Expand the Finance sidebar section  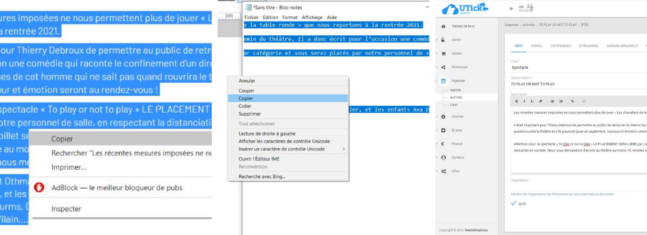[458, 143]
